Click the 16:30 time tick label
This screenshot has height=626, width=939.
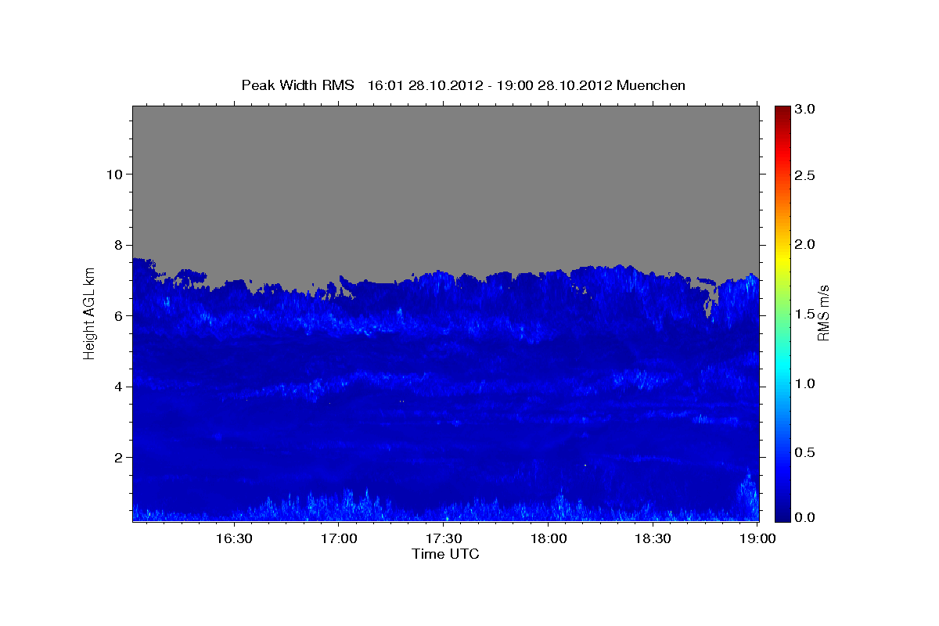(234, 539)
